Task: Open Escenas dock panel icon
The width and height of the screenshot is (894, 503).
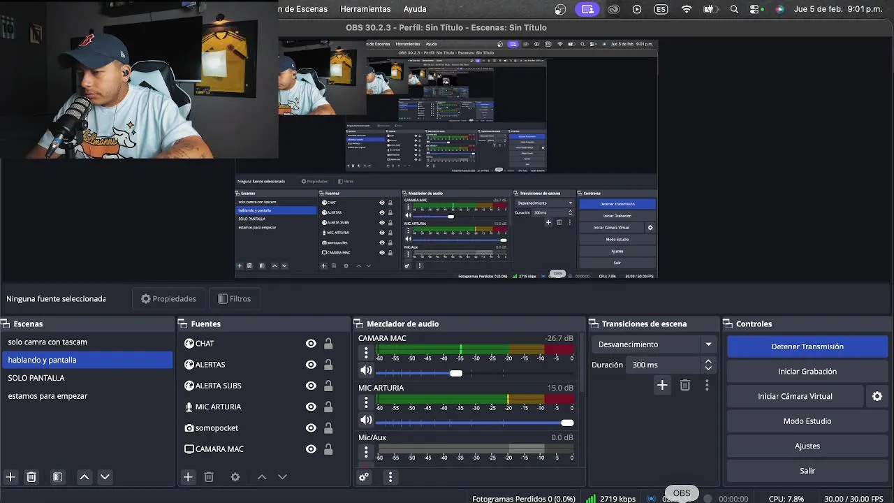Action: [x=4, y=324]
